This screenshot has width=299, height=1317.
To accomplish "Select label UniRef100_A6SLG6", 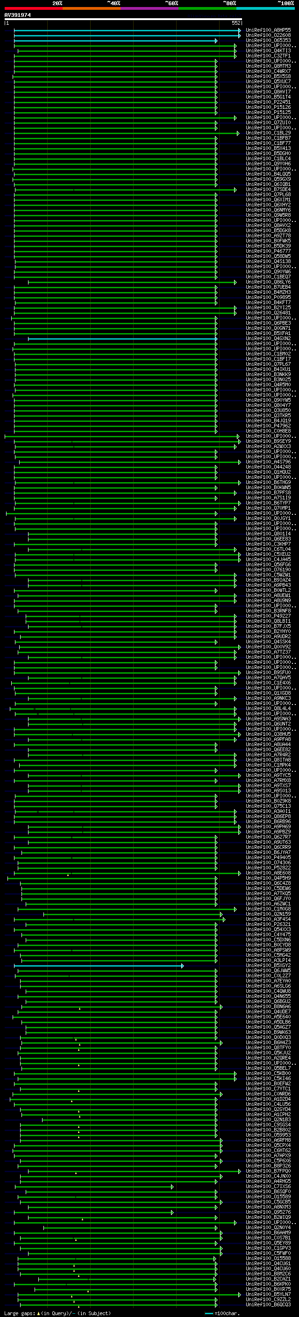I will pos(268,986).
